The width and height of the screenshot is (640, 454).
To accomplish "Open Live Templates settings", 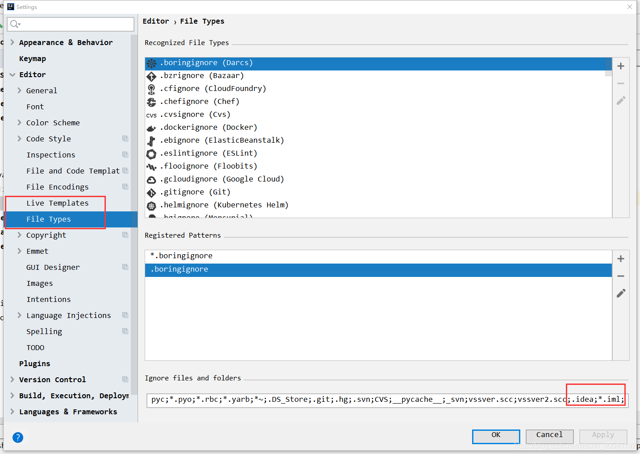I will tap(57, 203).
